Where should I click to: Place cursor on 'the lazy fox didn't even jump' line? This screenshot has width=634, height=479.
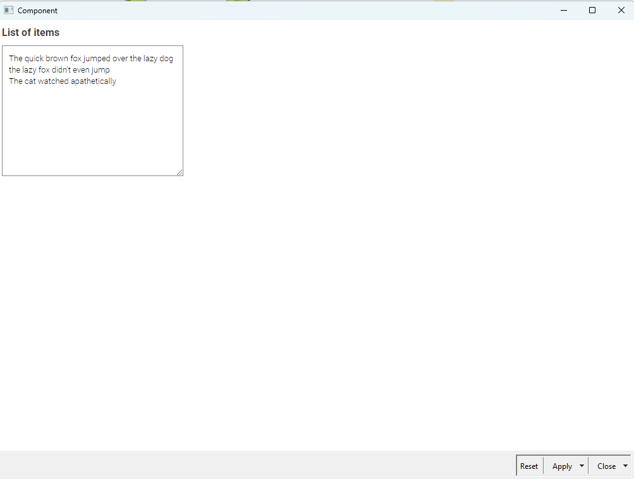[59, 70]
